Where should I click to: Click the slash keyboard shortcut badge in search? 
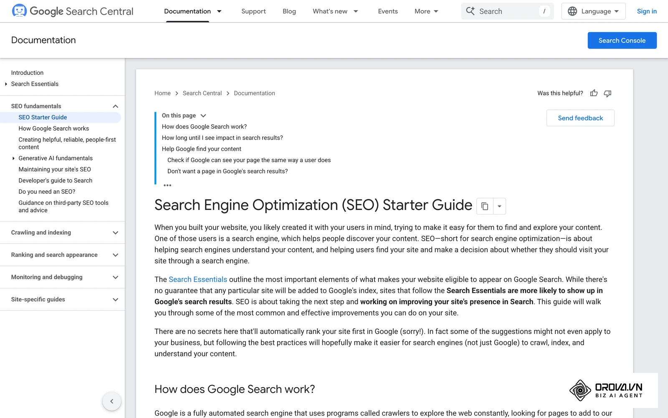544,11
